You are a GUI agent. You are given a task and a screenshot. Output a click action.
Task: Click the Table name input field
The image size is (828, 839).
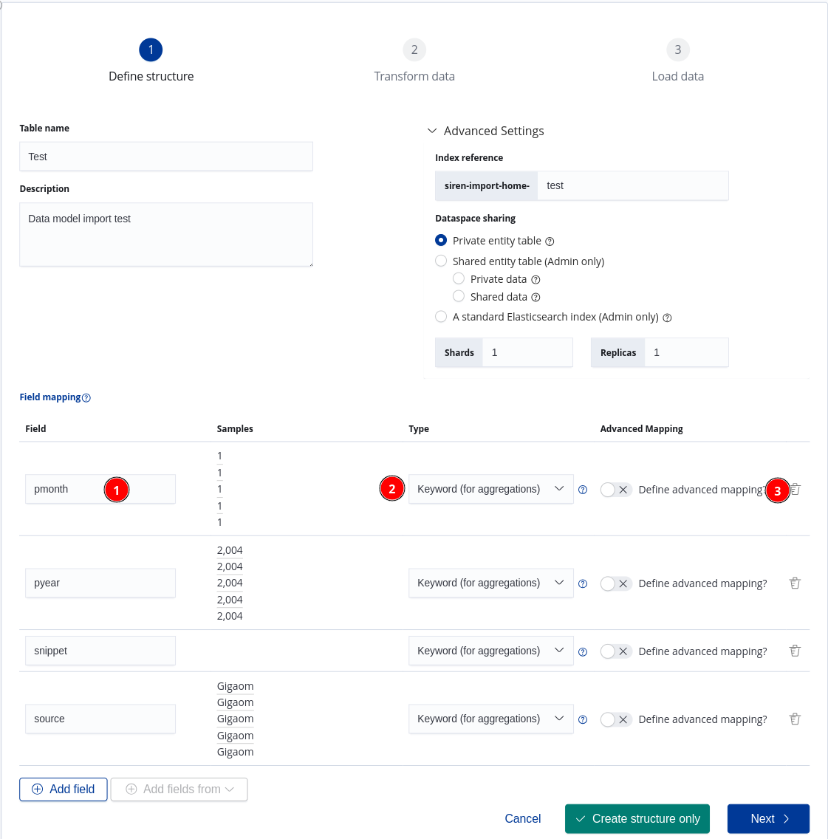(x=166, y=157)
